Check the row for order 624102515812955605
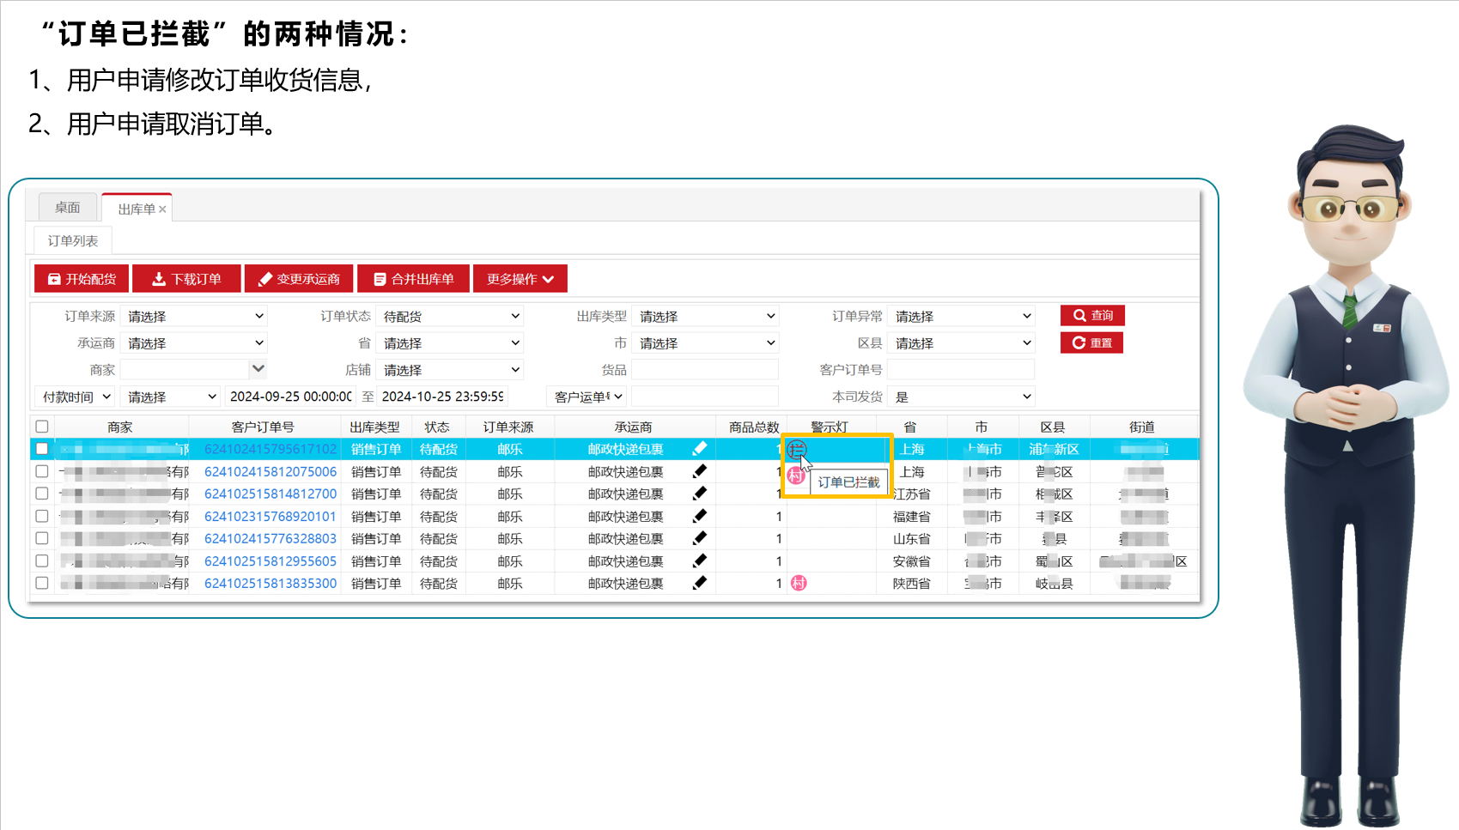The width and height of the screenshot is (1459, 830). click(x=41, y=560)
